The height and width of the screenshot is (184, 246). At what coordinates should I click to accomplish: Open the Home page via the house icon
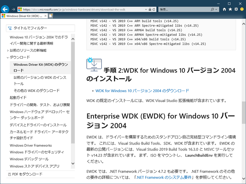click(224, 9)
